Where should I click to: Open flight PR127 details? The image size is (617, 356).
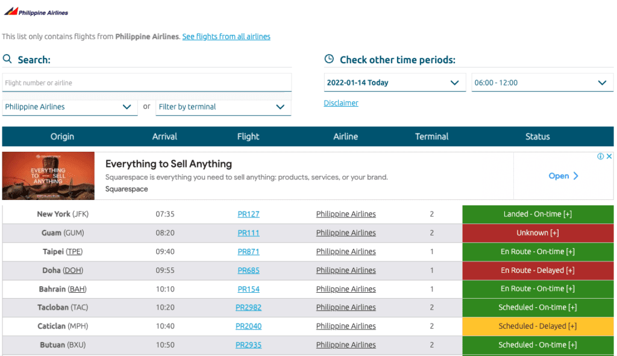pos(248,214)
